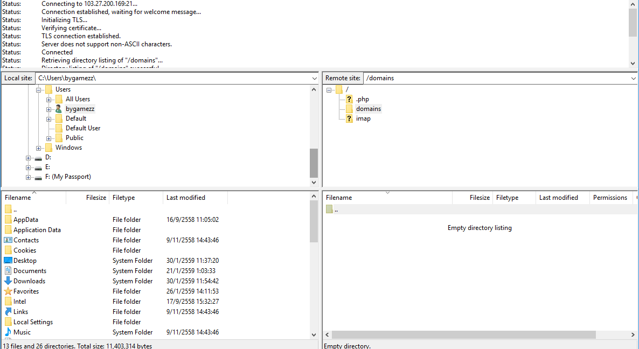Sort local files by Last modified column
The image size is (639, 349).
tap(186, 198)
